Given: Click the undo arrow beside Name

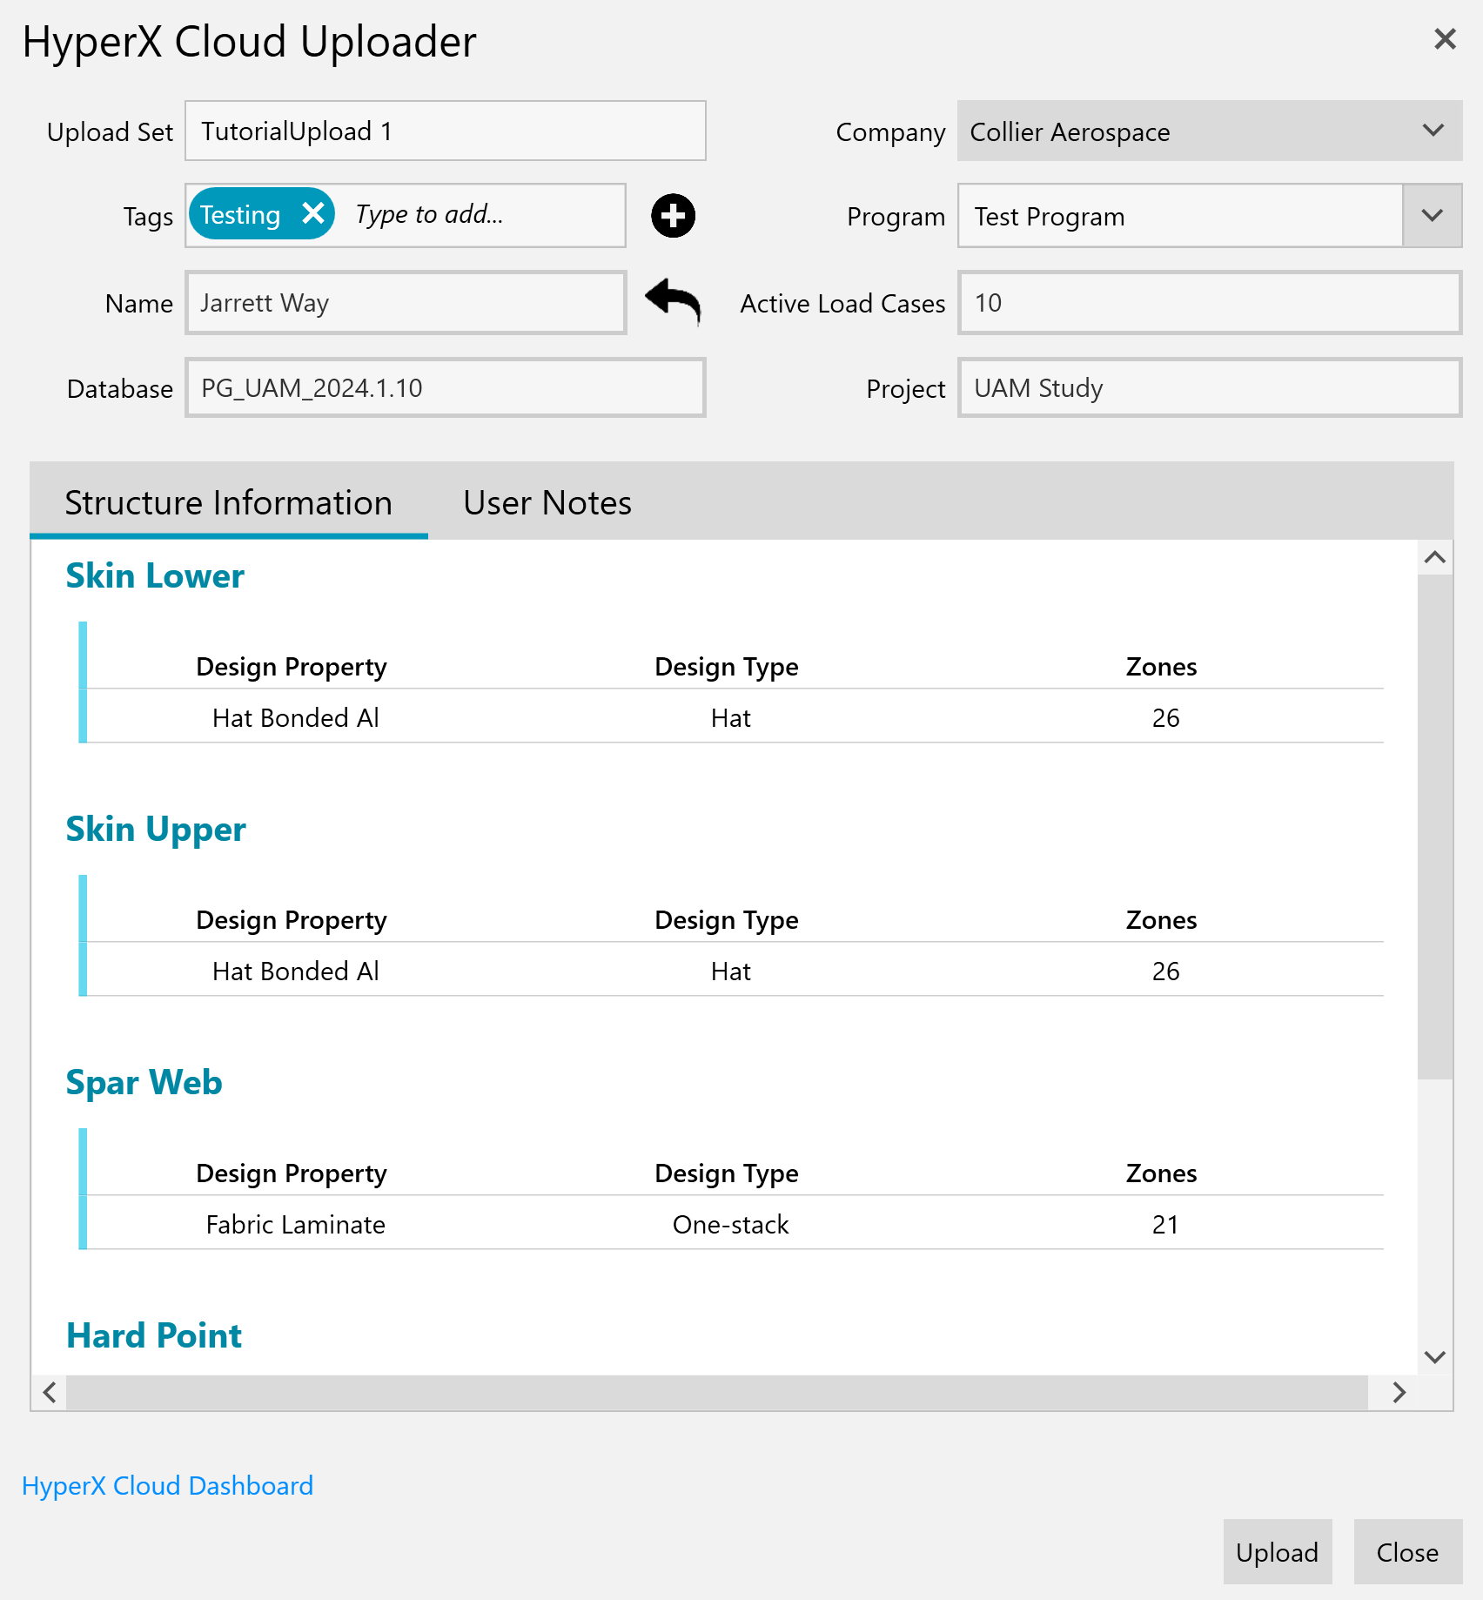Looking at the screenshot, I should pyautogui.click(x=673, y=301).
